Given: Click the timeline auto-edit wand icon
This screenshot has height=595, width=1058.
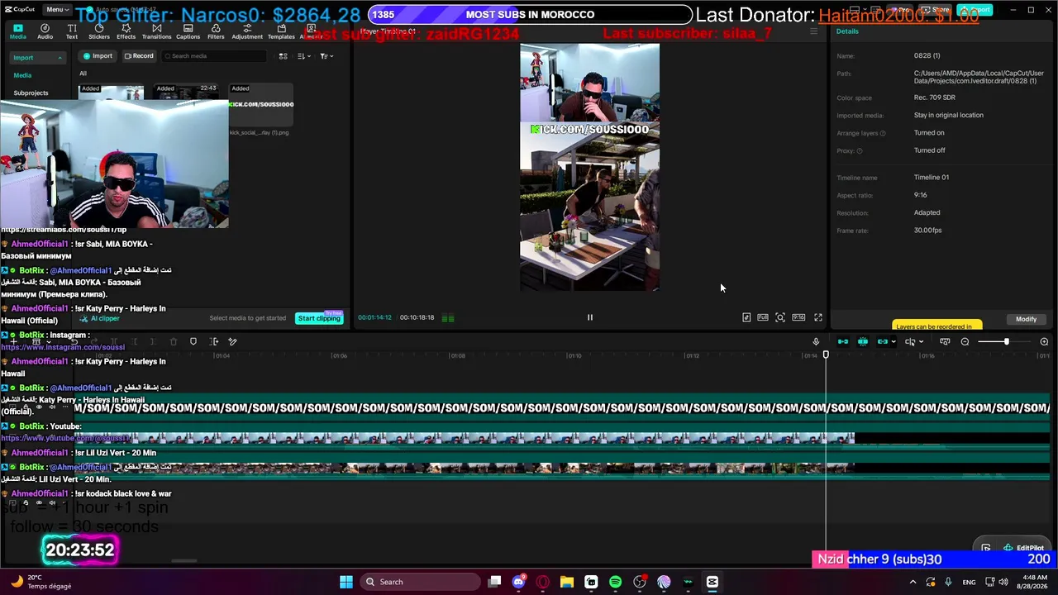Looking at the screenshot, I should pyautogui.click(x=233, y=341).
